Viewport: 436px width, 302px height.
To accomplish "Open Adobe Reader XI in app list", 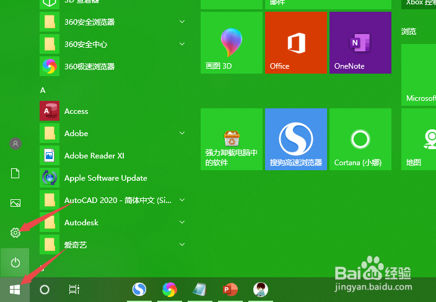I will pyautogui.click(x=113, y=155).
